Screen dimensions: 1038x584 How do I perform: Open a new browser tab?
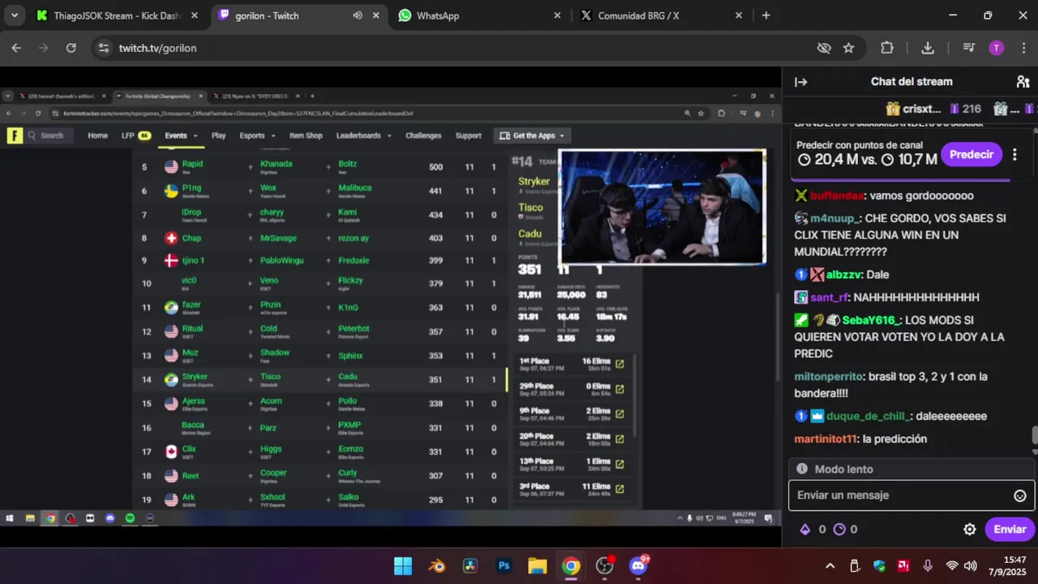(x=766, y=15)
